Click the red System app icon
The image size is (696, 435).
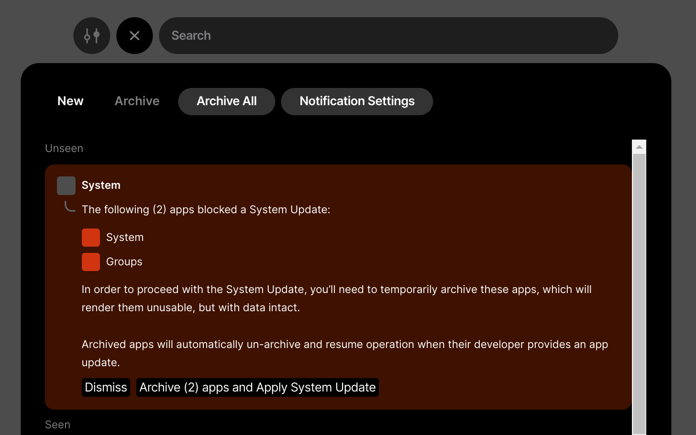tap(91, 237)
